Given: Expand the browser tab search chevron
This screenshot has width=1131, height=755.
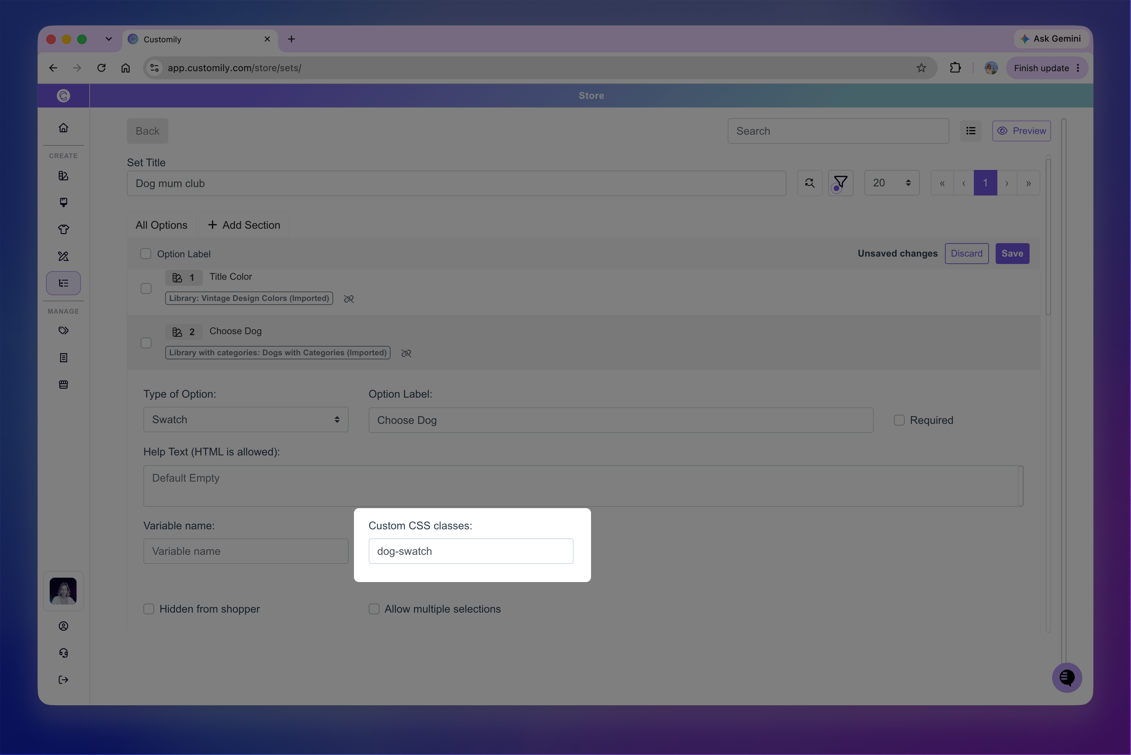Looking at the screenshot, I should pyautogui.click(x=108, y=39).
